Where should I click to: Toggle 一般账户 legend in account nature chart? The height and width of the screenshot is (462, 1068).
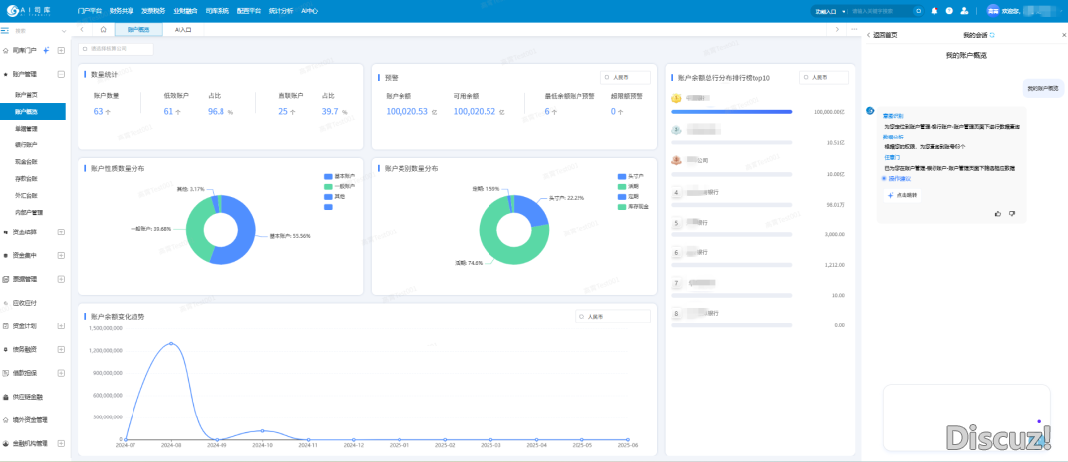point(340,186)
